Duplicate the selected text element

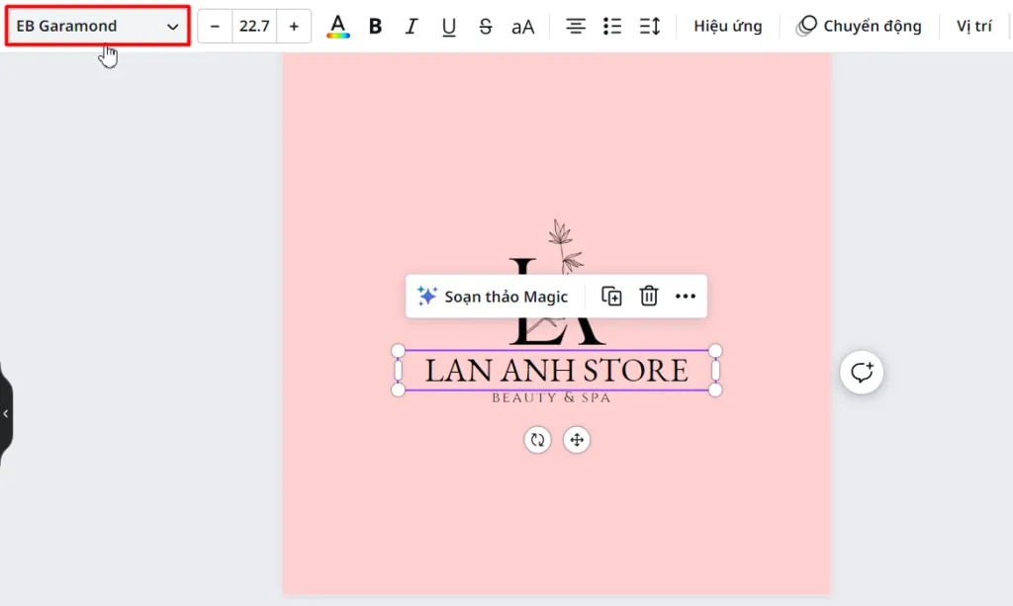coord(611,297)
